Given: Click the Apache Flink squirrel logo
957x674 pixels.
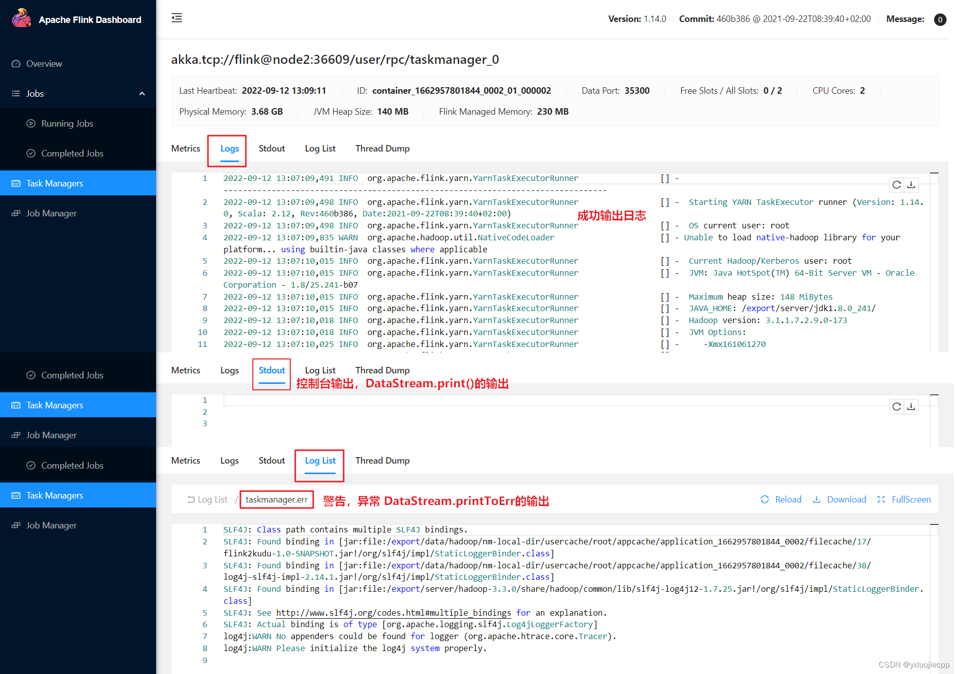Looking at the screenshot, I should click(21, 18).
